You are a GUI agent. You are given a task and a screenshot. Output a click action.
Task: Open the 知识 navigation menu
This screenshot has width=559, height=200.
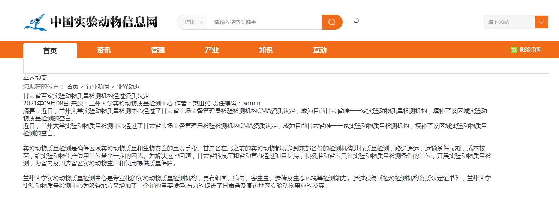(266, 50)
